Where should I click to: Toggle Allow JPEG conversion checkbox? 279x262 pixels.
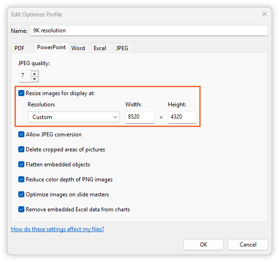[x=21, y=135]
